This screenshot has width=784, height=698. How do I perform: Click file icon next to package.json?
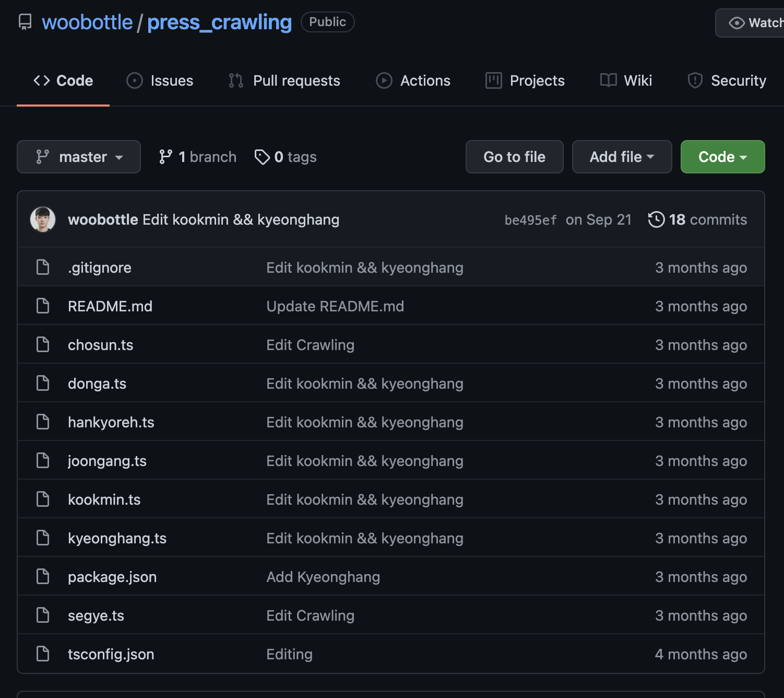pos(43,576)
